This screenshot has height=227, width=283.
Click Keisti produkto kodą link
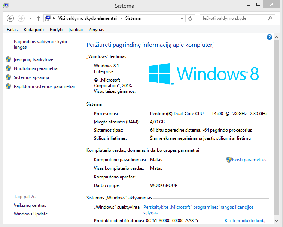[x=245, y=221]
